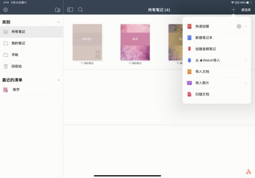Click the 回收站 trash can icon

[x=6, y=67]
